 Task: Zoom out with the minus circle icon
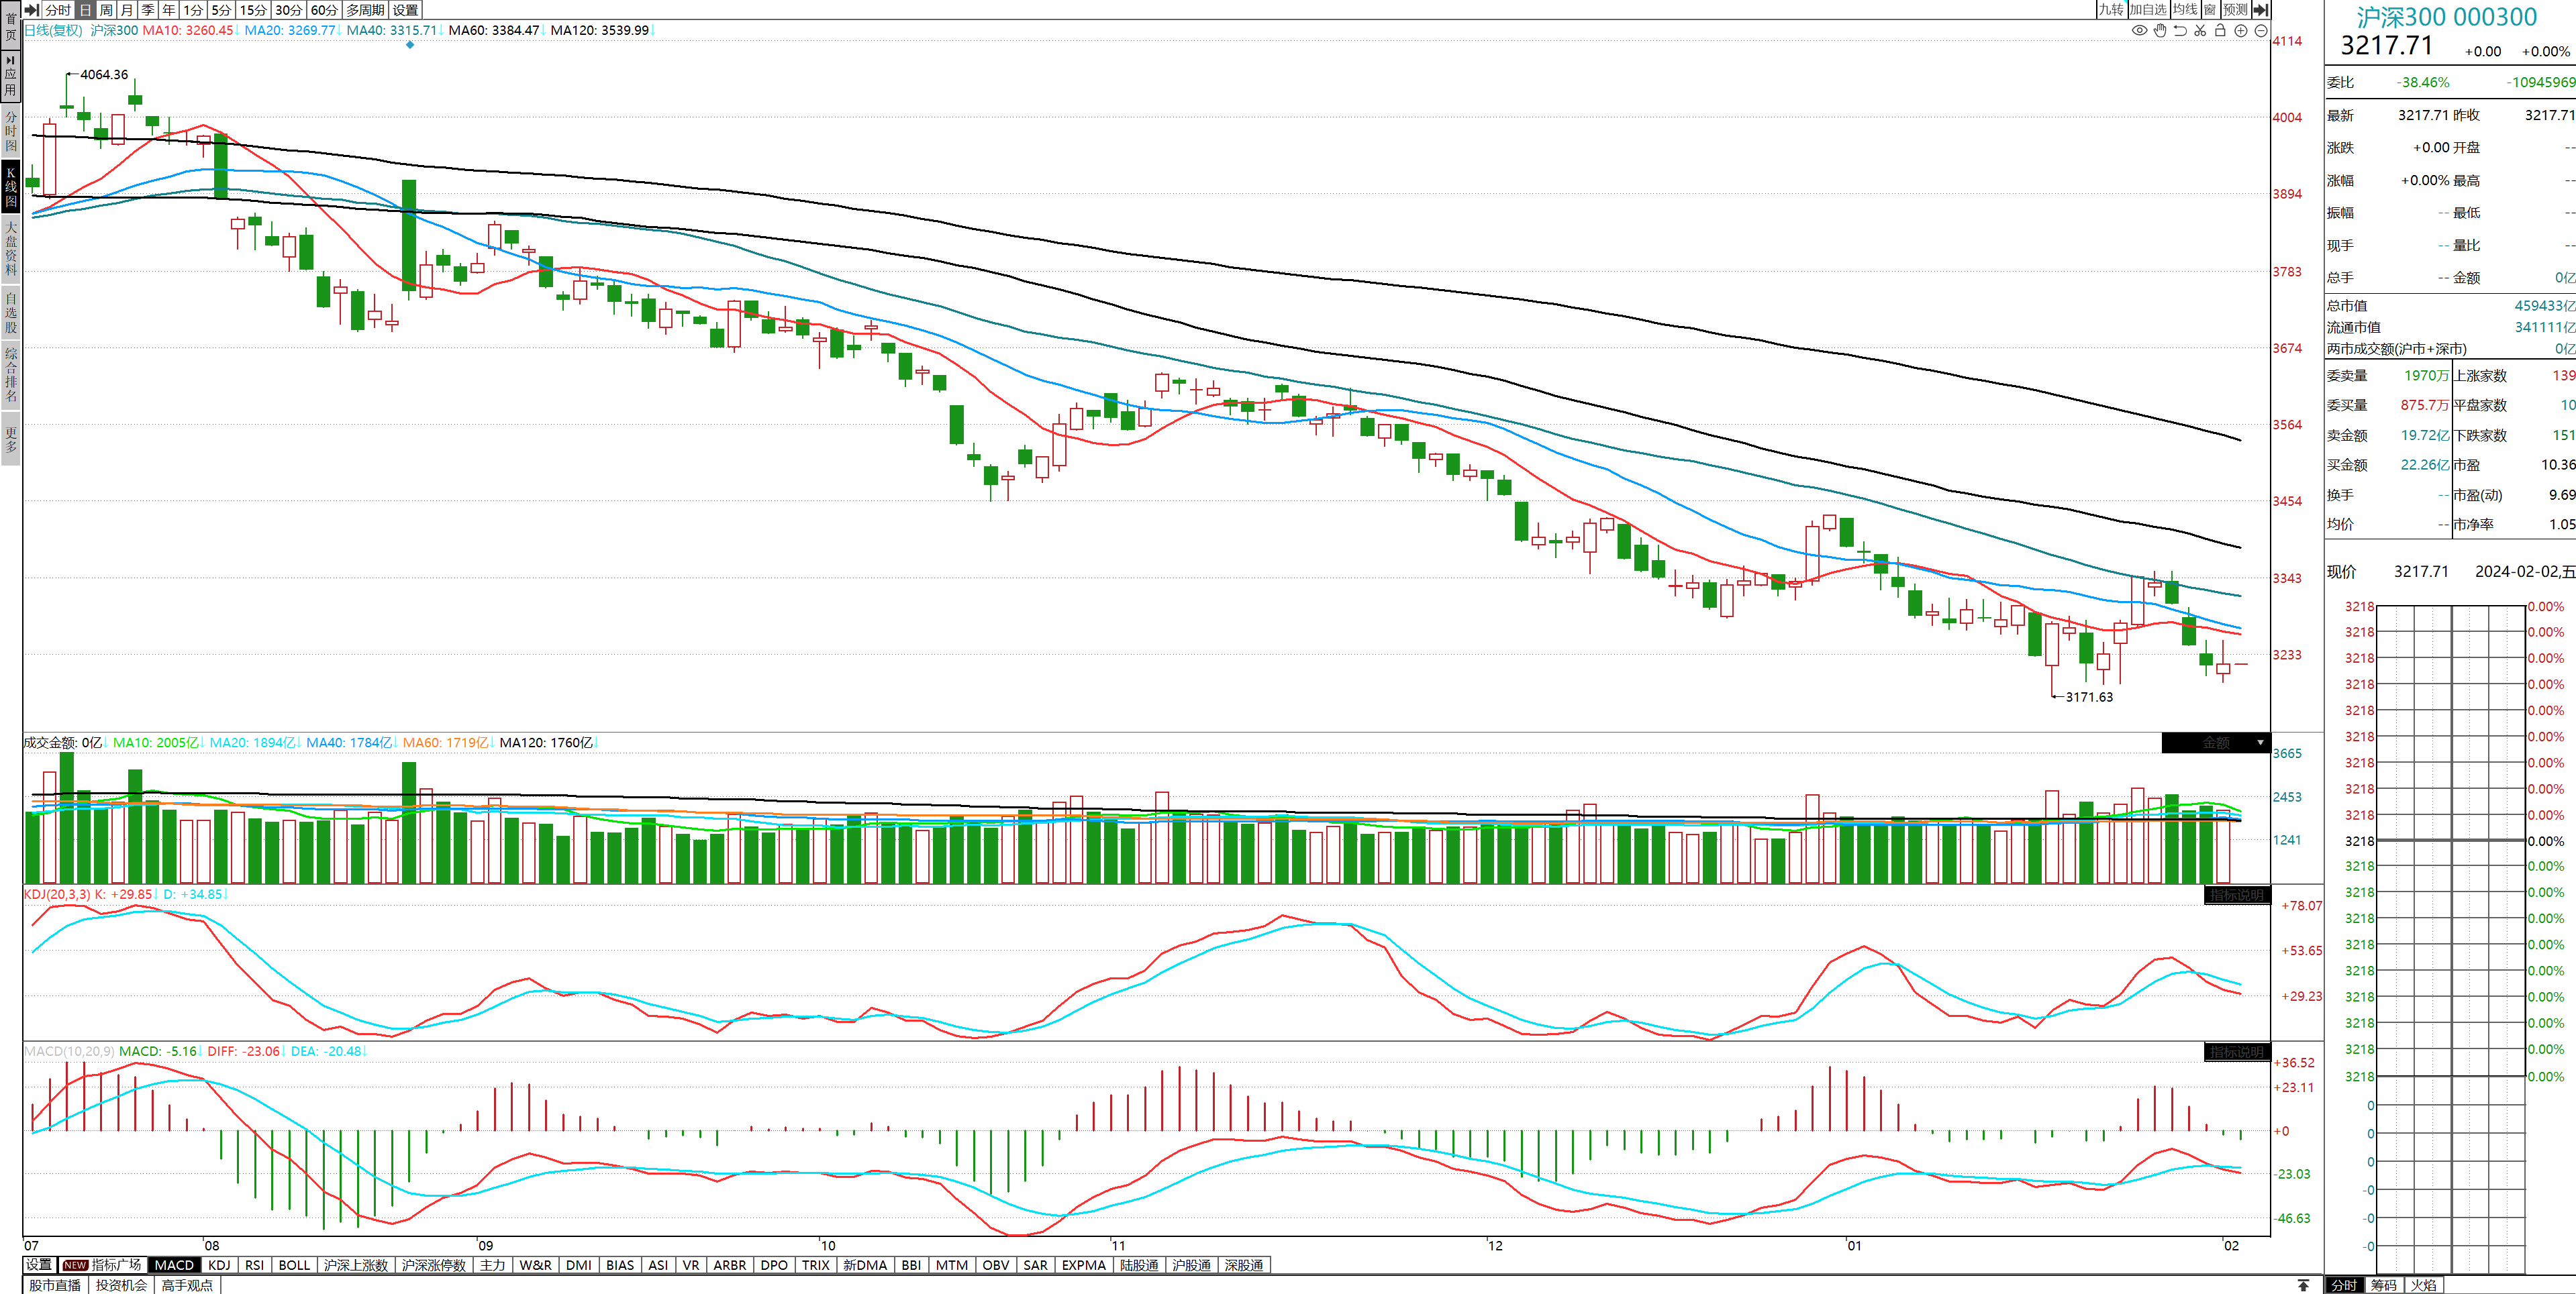pyautogui.click(x=2261, y=31)
